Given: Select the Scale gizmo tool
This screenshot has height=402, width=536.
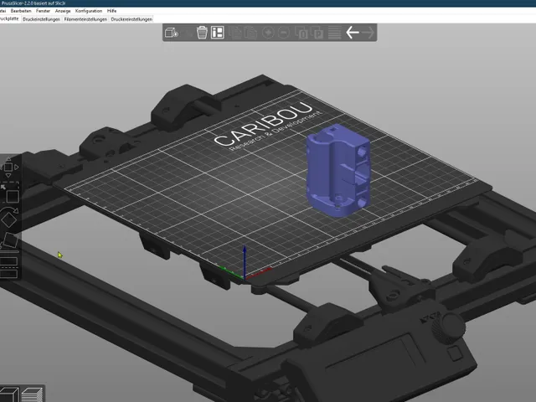Looking at the screenshot, I should click(9, 193).
